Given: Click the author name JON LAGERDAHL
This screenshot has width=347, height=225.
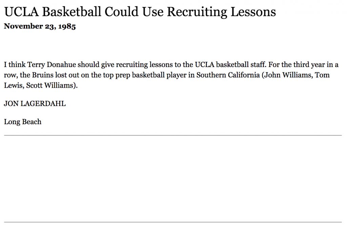Looking at the screenshot, I should [x=35, y=104].
